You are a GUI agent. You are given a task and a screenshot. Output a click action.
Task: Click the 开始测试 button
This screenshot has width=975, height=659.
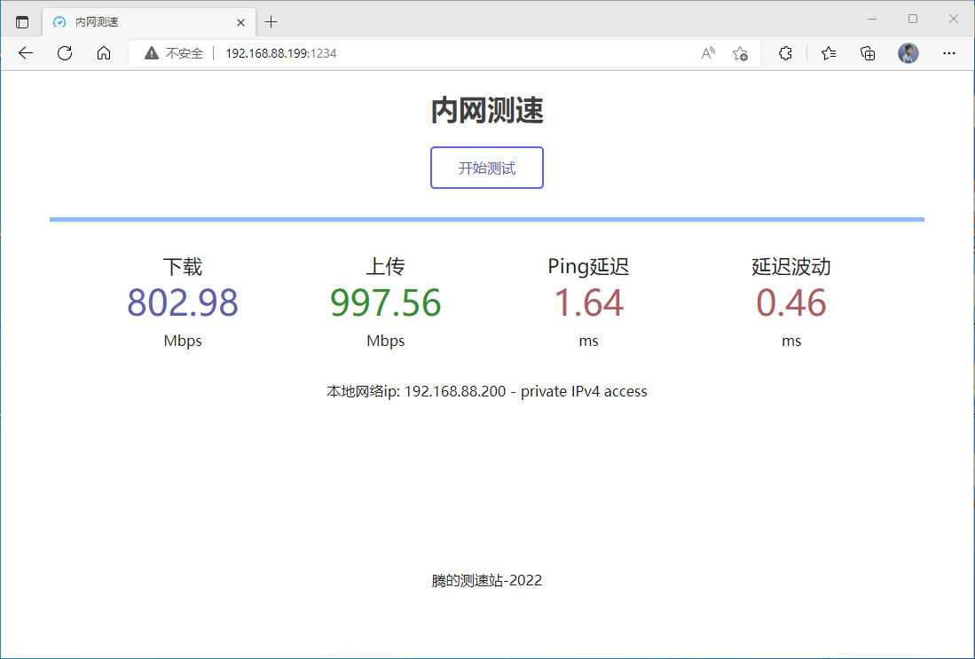point(486,168)
